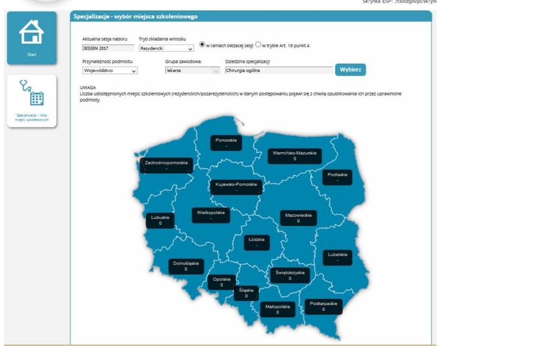Open the Start home tile
Image resolution: width=555 pixels, height=346 pixels.
31,38
